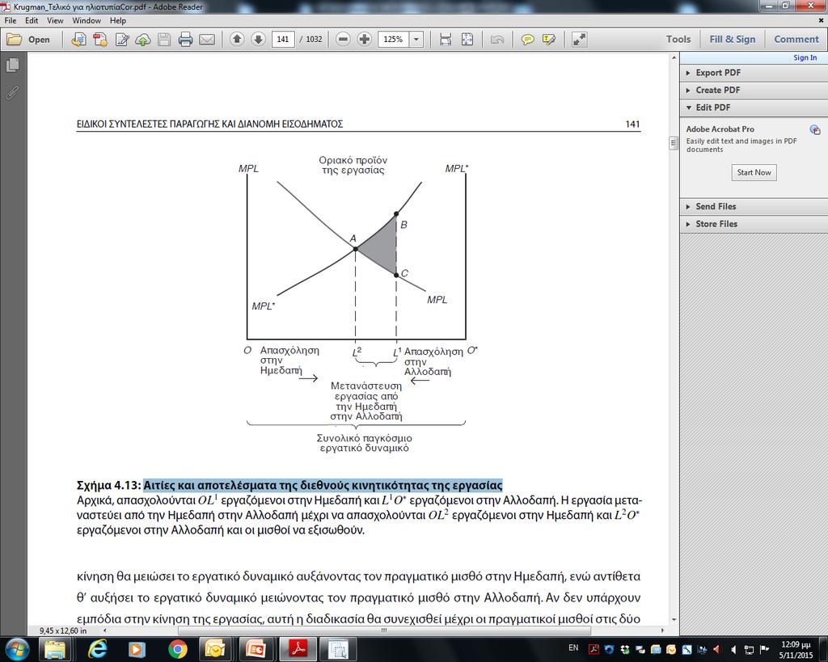The image size is (828, 662).
Task: Click the Create PDF toolbar icon
Action: pos(100,40)
